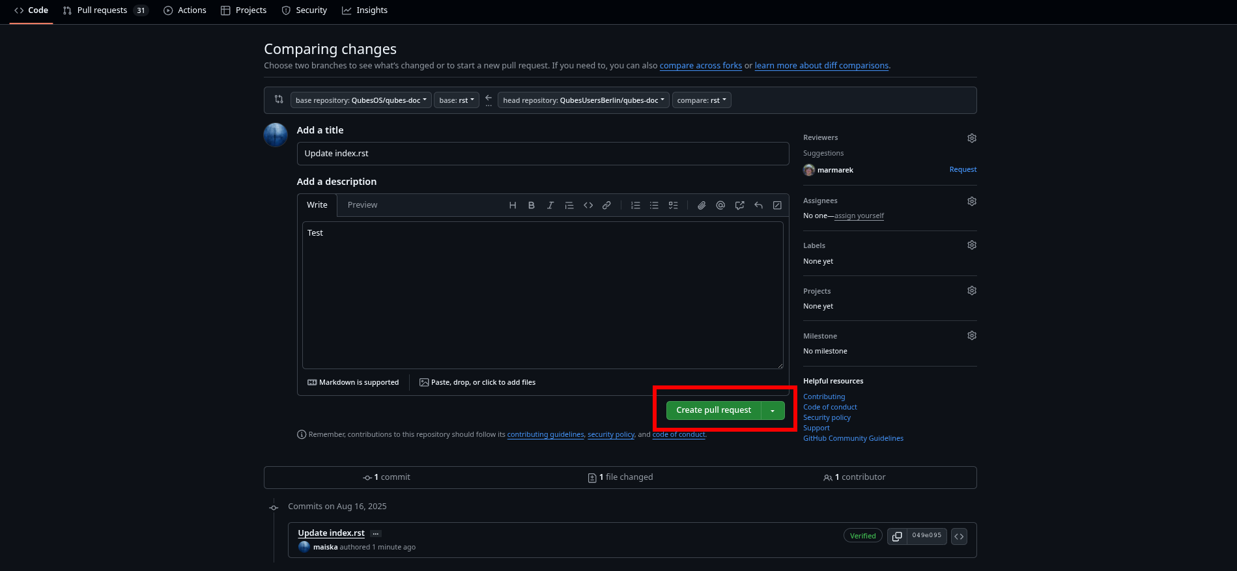Insert a numbered list
Screen dimensions: 1237x571
[x=635, y=205]
